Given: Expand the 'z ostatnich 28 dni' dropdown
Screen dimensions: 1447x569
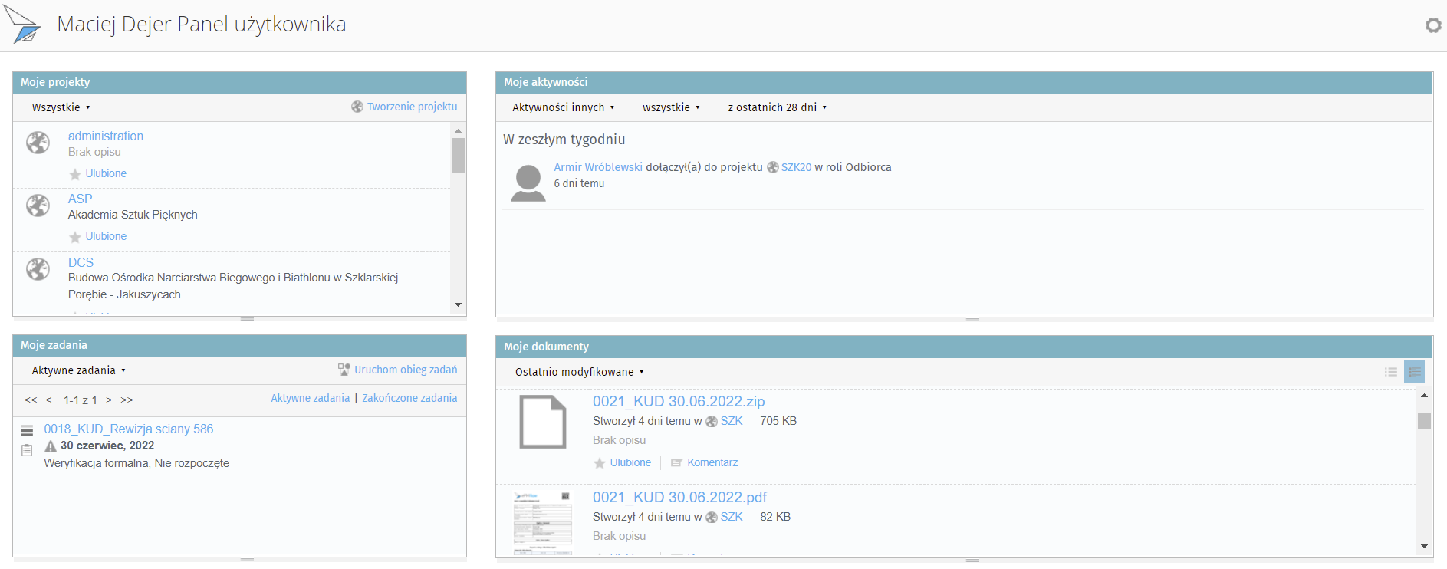Looking at the screenshot, I should [x=777, y=107].
